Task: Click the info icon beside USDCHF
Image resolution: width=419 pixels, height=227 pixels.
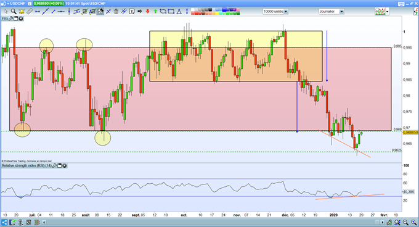Action: coord(29,4)
